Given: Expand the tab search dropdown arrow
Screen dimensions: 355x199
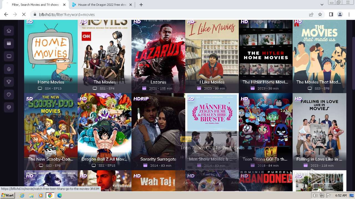Looking at the screenshot, I should (x=322, y=5).
